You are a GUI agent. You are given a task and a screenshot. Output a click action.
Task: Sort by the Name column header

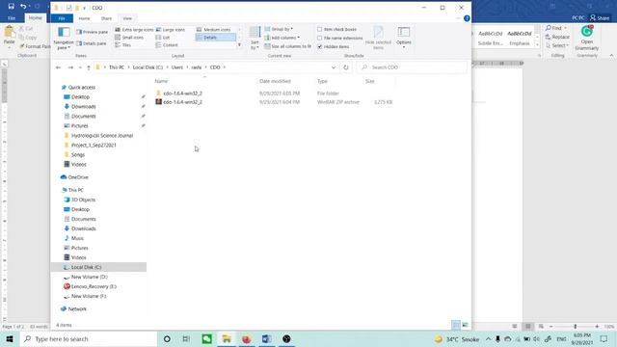(x=161, y=81)
